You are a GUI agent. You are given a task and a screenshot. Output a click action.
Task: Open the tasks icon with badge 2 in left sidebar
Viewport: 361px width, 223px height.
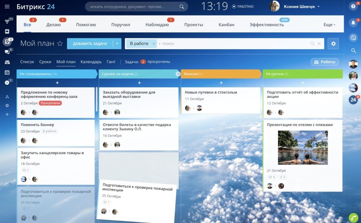[7, 42]
